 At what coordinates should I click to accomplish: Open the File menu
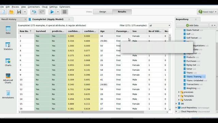point(2,7)
